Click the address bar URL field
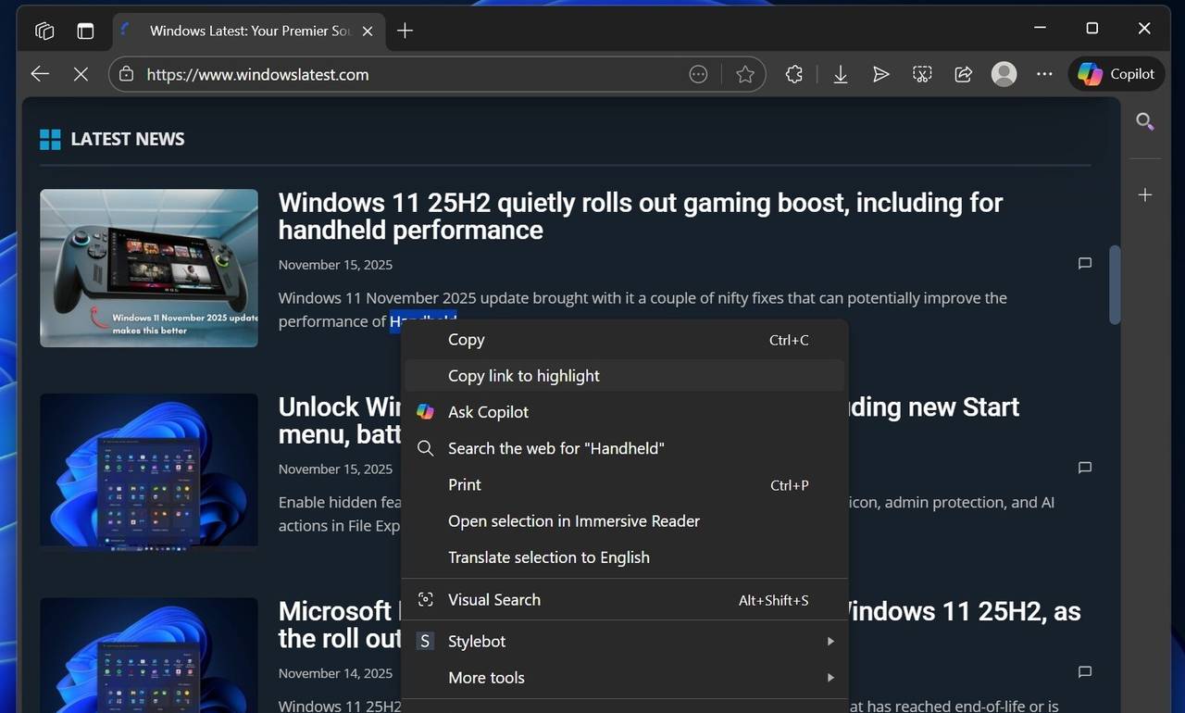This screenshot has height=713, width=1185. coord(407,74)
